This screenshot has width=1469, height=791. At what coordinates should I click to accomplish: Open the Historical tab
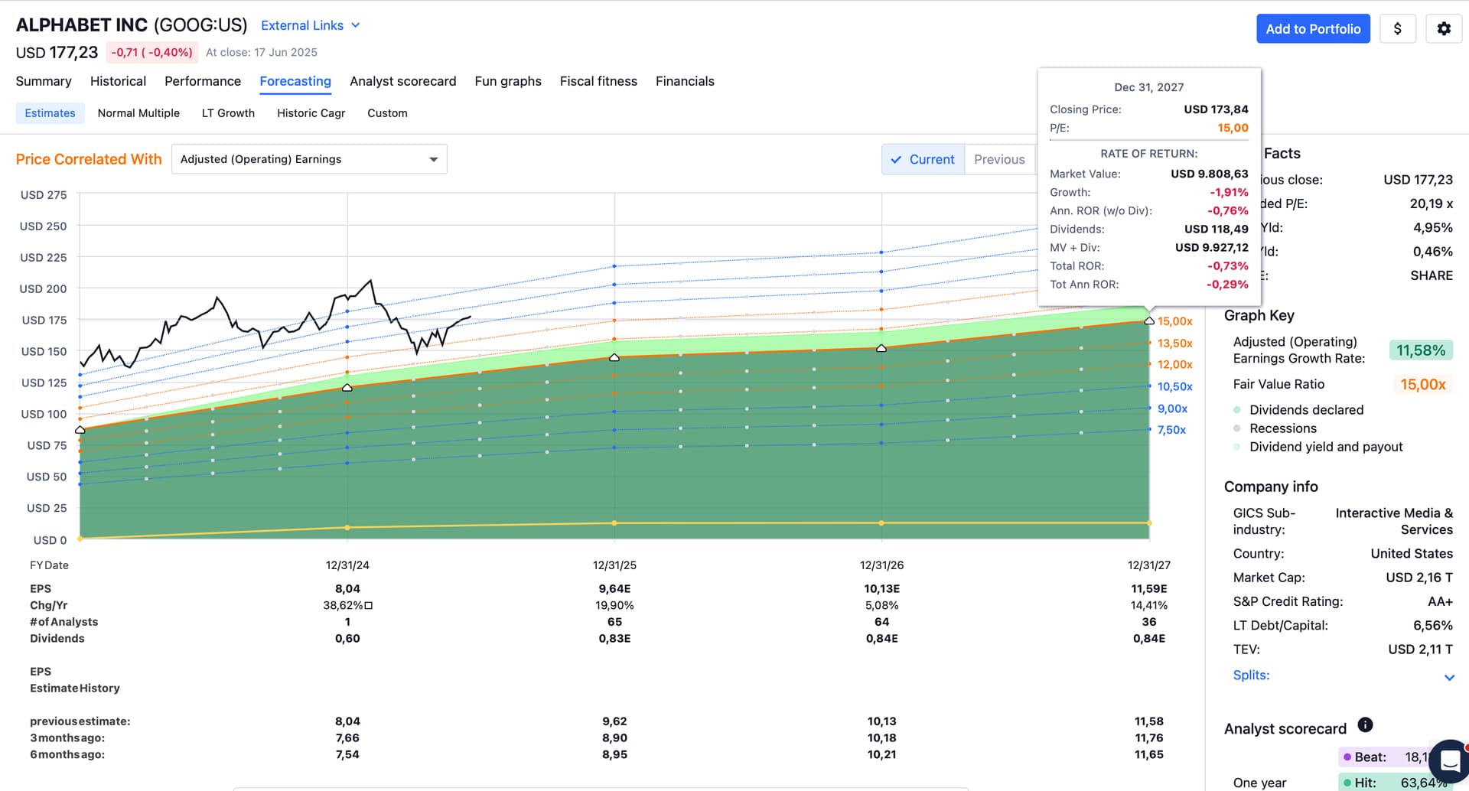tap(118, 81)
